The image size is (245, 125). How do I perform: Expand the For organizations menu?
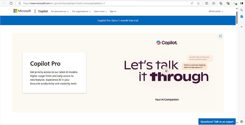click(x=81, y=11)
